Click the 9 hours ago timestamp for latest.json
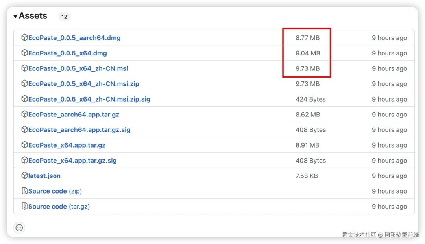Screen dimensions: 425x244 390,176
